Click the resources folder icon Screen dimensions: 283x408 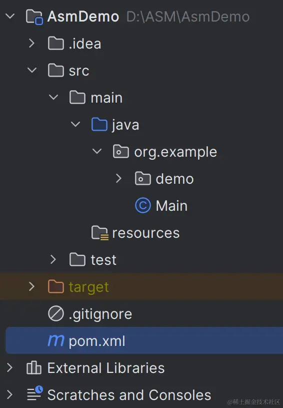[100, 233]
